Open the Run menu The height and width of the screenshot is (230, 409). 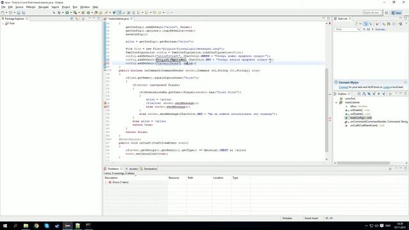tap(75, 7)
